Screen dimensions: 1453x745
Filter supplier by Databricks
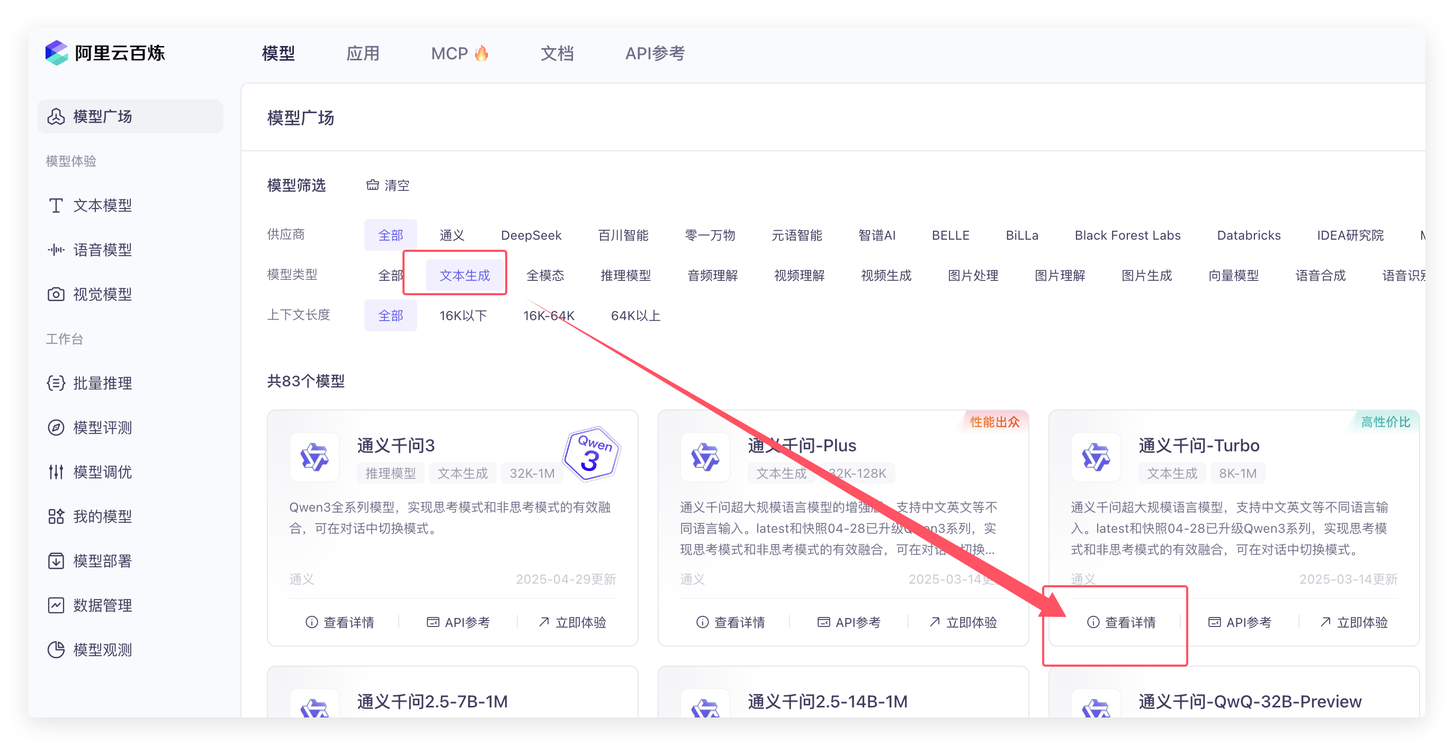coord(1249,235)
